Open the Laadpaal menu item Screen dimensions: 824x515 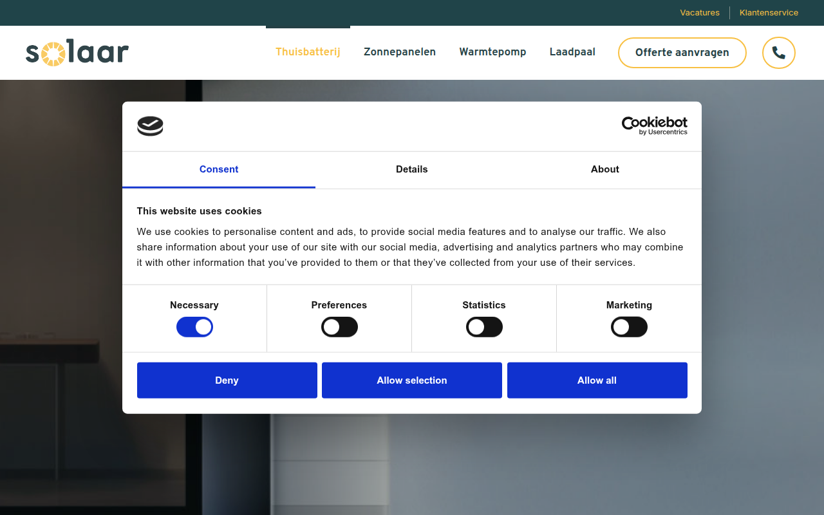pyautogui.click(x=572, y=52)
